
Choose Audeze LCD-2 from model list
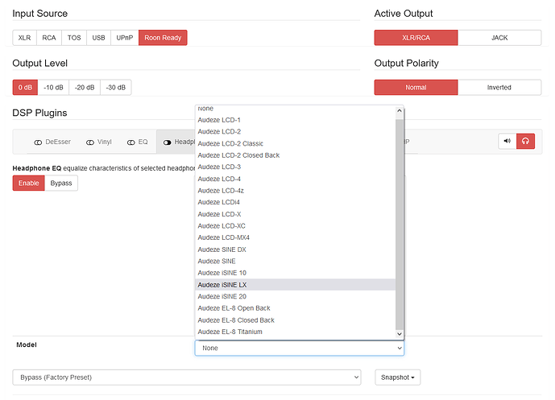click(295, 131)
